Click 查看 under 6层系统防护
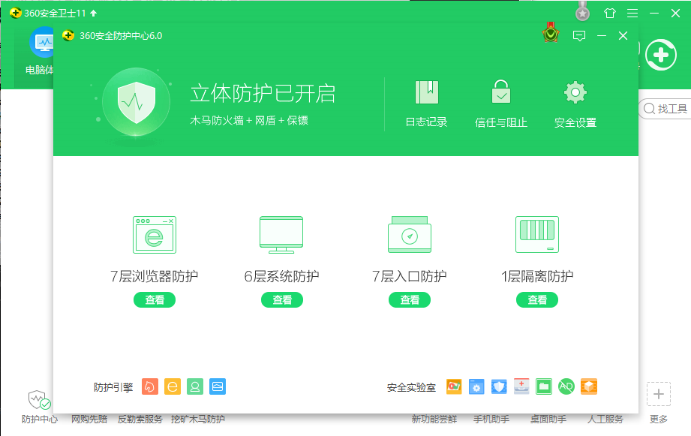Viewport: 691px width, 436px height. (x=281, y=299)
